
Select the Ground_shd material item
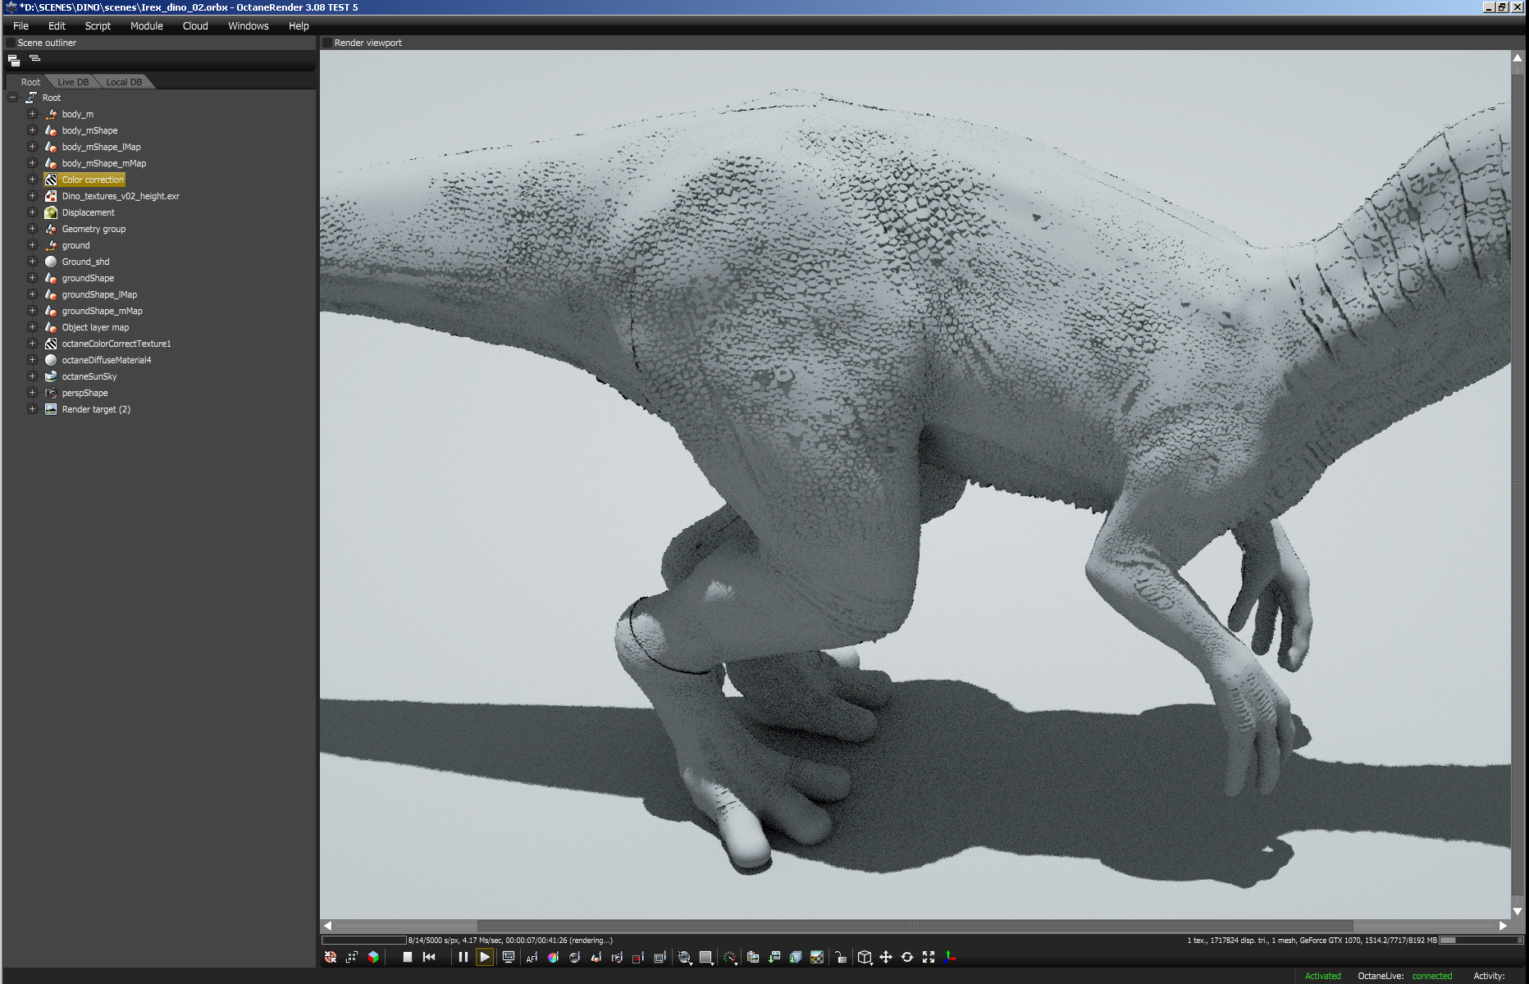[85, 262]
